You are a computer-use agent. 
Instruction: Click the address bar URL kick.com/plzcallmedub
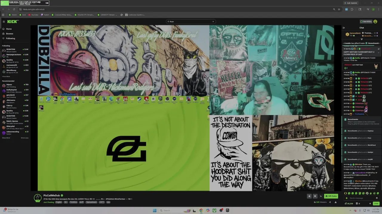[x=34, y=9]
